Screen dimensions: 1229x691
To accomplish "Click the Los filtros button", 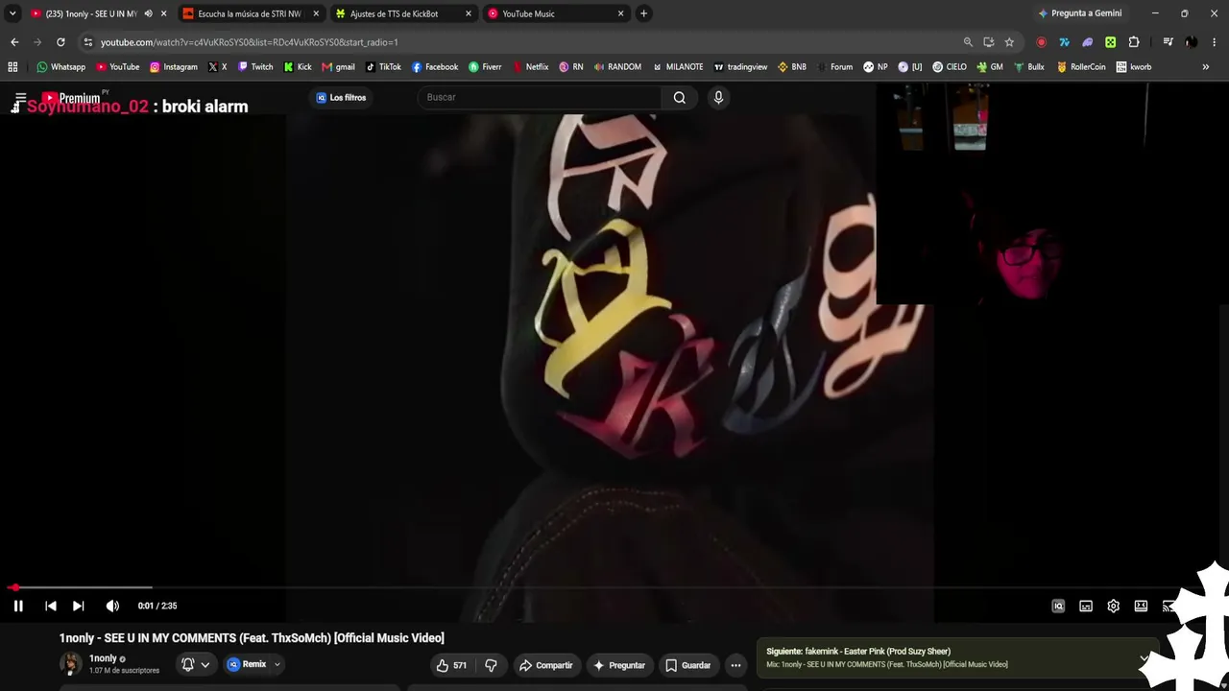I will pyautogui.click(x=341, y=97).
